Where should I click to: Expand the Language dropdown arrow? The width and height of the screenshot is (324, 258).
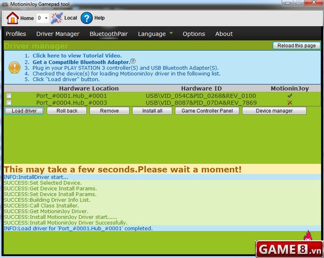coord(171,32)
